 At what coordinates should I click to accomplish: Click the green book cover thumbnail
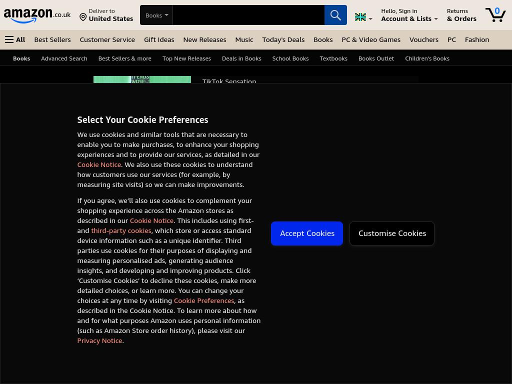tap(142, 79)
